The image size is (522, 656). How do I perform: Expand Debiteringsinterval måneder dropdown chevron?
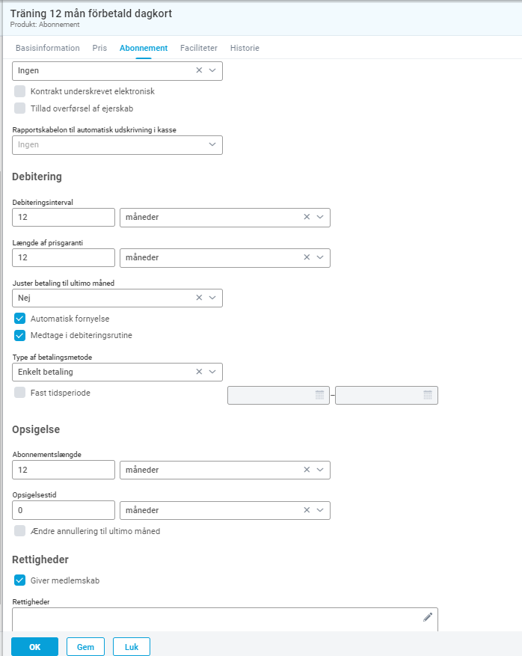pos(320,217)
